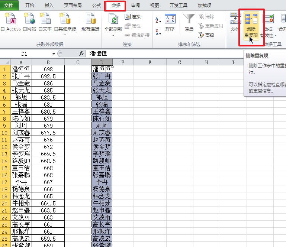Select row 13 header
Image resolution: width=286 pixels, height=247 pixels.
point(5,154)
